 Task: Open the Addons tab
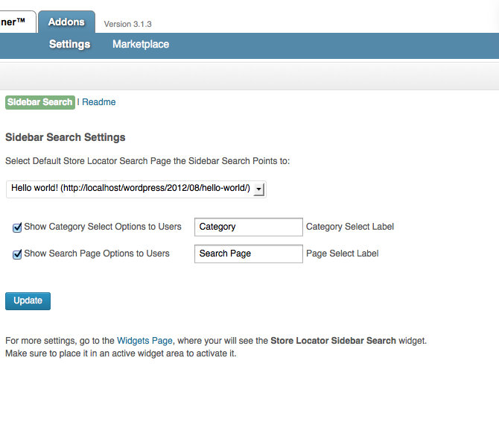[66, 22]
